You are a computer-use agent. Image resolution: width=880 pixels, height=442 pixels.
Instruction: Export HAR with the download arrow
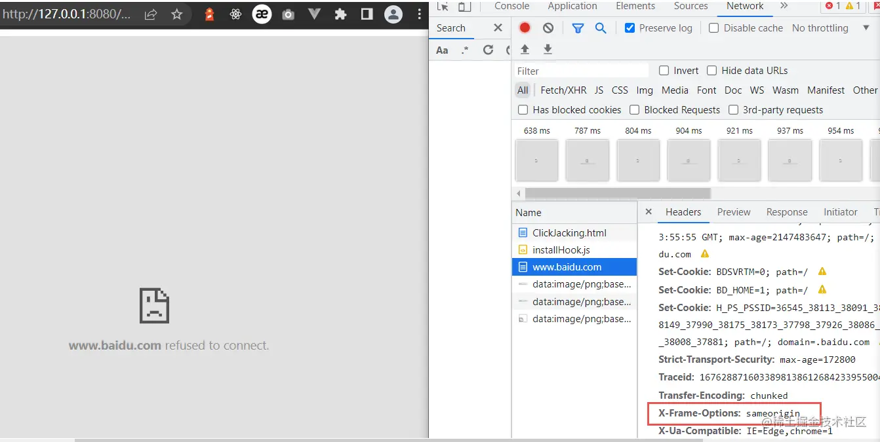(x=548, y=49)
